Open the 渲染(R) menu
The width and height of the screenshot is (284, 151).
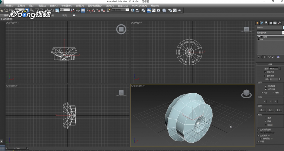[110, 6]
